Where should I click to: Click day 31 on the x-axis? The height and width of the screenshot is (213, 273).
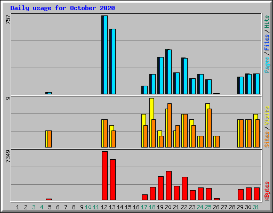coord(256,207)
